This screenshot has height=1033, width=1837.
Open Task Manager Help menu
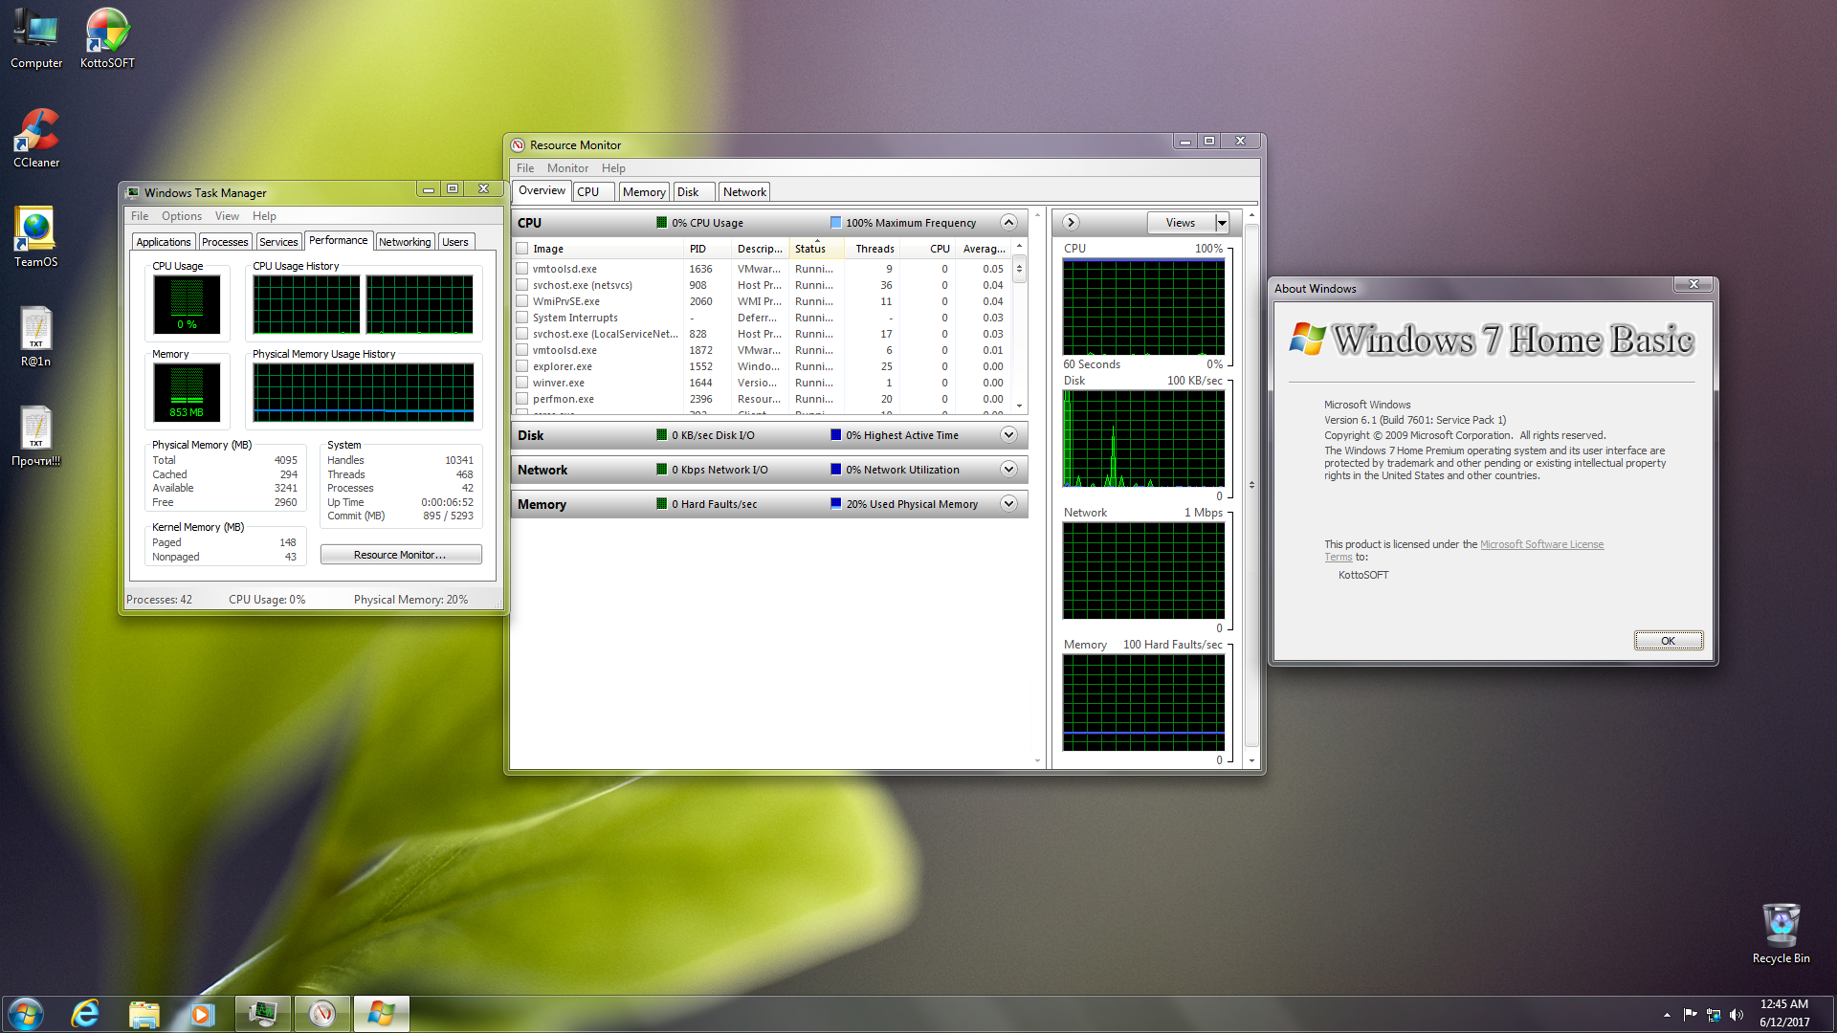click(x=264, y=216)
